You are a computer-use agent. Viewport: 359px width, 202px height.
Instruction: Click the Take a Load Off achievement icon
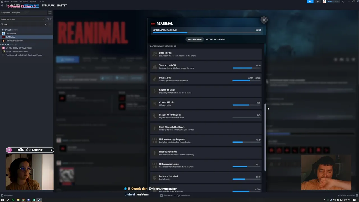(155, 66)
